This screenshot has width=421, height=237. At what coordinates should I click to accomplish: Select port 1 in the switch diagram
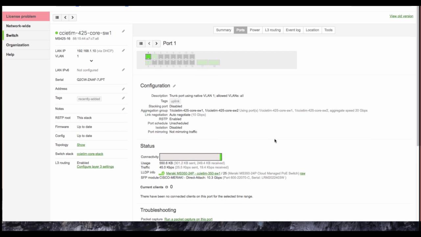click(148, 57)
